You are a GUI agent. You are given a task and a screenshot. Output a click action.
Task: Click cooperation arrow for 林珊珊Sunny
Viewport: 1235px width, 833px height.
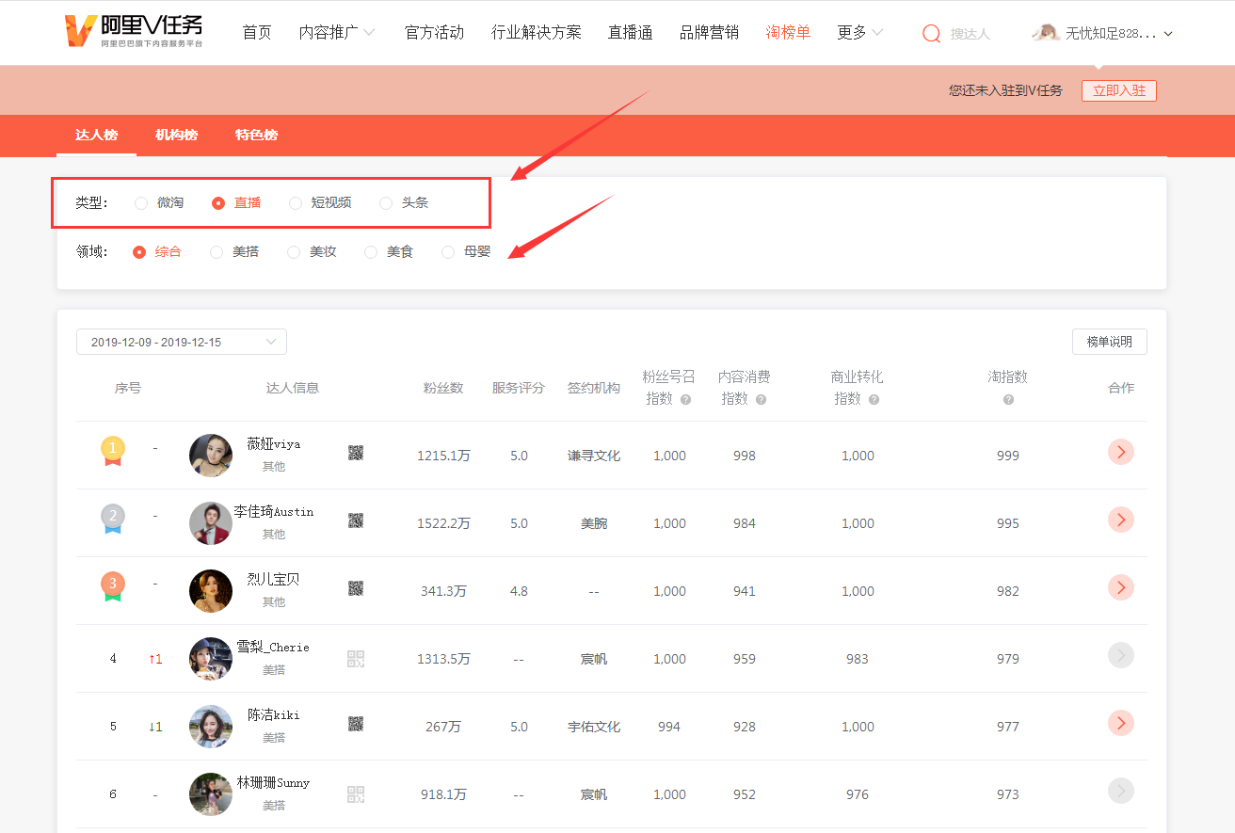click(x=1121, y=791)
